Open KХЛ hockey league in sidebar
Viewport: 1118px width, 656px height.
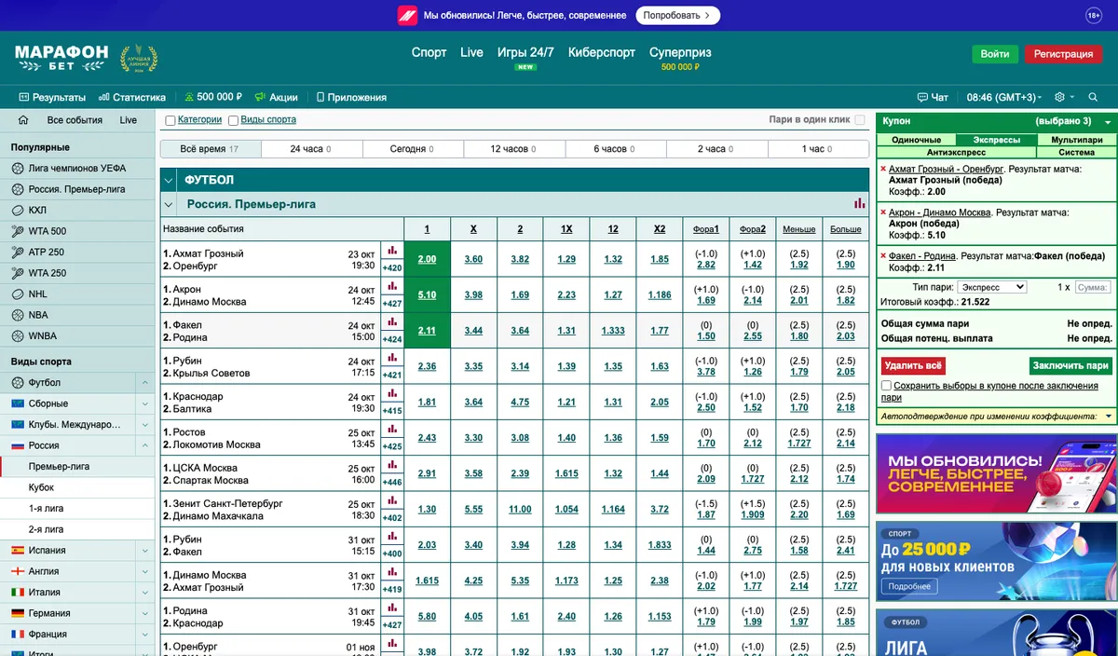77,211
